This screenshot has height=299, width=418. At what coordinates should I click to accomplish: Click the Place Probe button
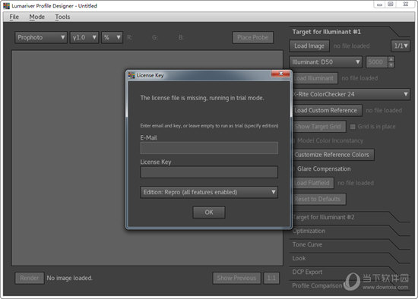coord(252,37)
